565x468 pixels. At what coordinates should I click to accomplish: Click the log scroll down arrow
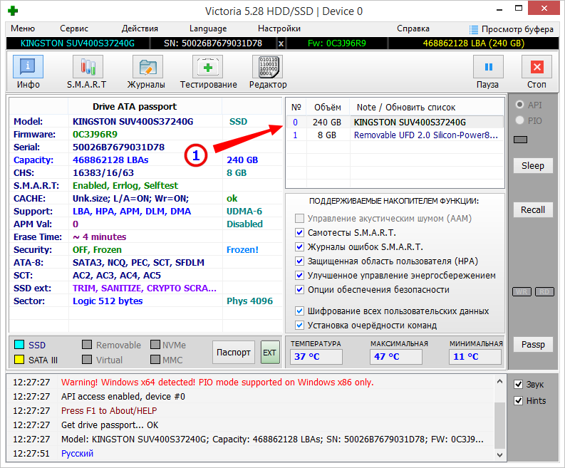499,455
